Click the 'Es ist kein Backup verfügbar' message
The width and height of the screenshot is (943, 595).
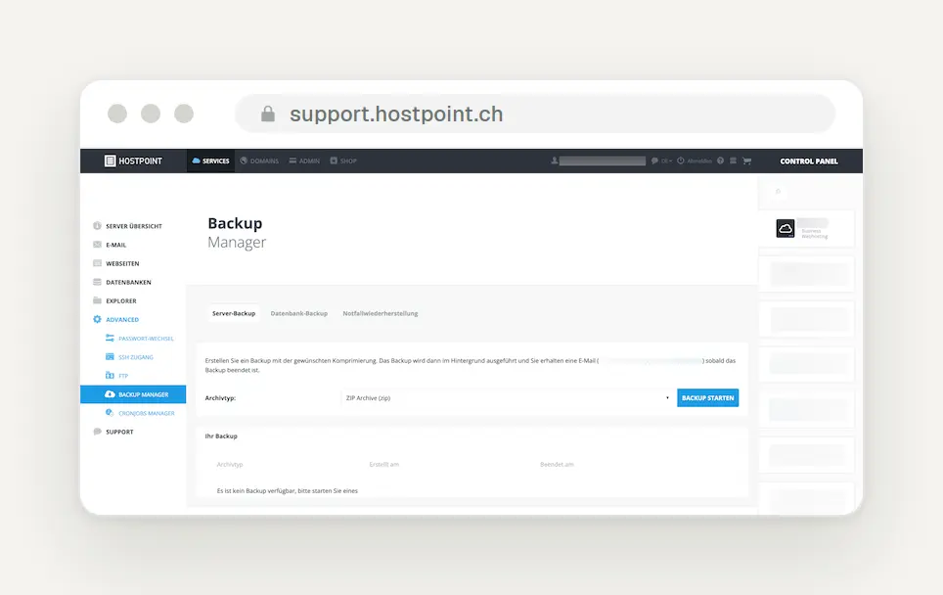(287, 491)
